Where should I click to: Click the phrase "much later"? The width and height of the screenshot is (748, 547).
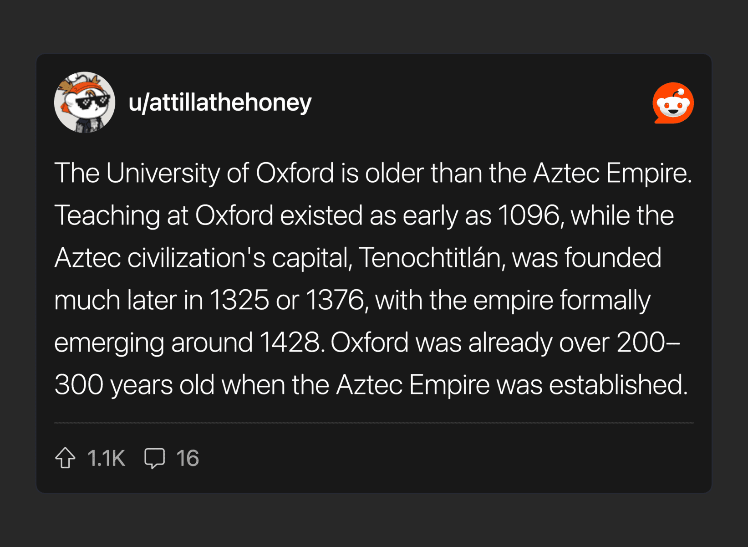pyautogui.click(x=115, y=300)
